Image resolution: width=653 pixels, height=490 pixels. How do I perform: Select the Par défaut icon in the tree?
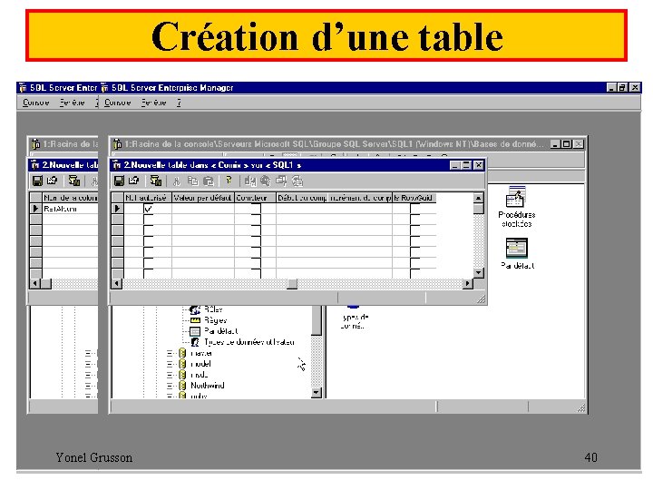click(195, 331)
